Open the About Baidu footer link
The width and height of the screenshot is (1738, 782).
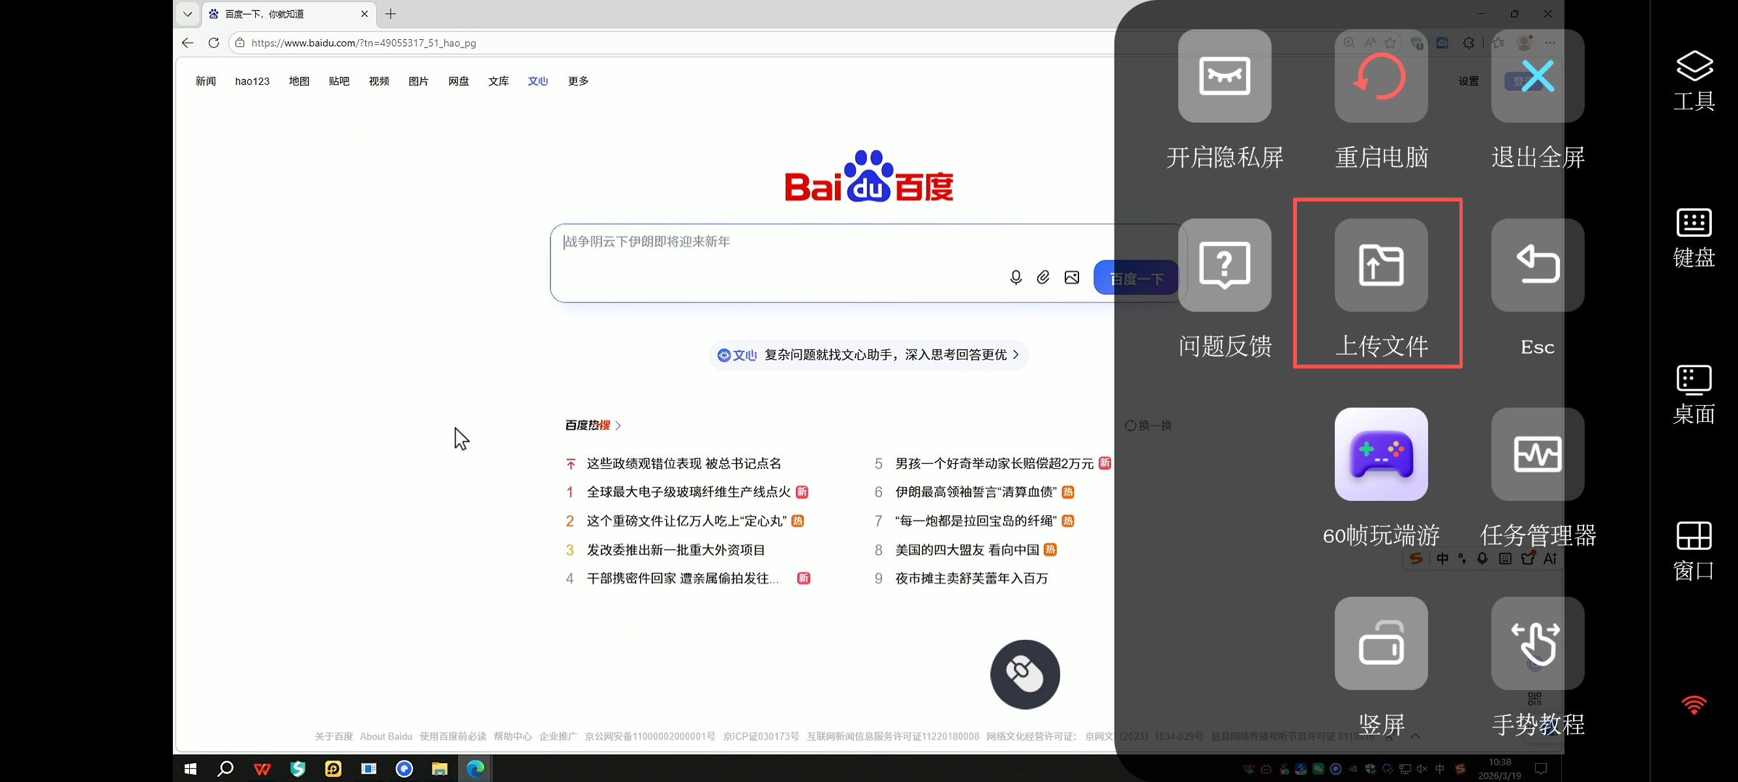tap(386, 736)
